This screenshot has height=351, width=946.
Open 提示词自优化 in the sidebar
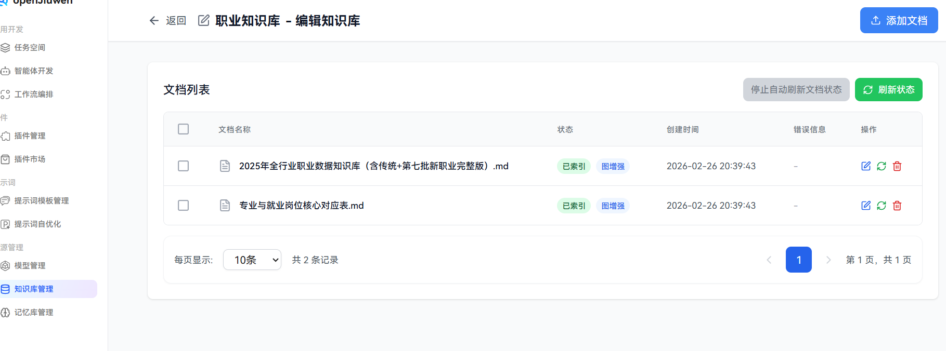37,224
